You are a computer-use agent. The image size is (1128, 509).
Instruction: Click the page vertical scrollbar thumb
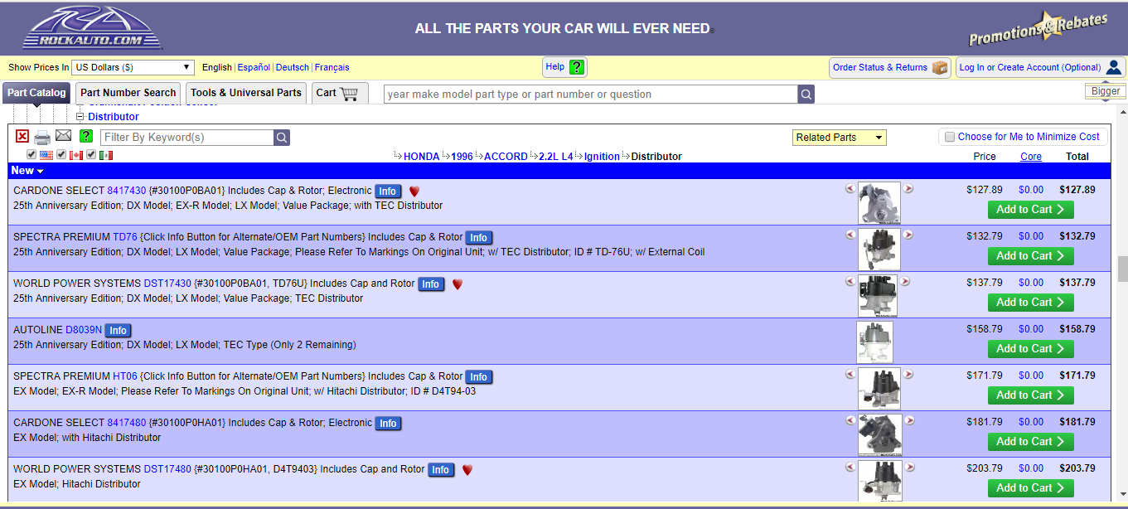(1122, 269)
